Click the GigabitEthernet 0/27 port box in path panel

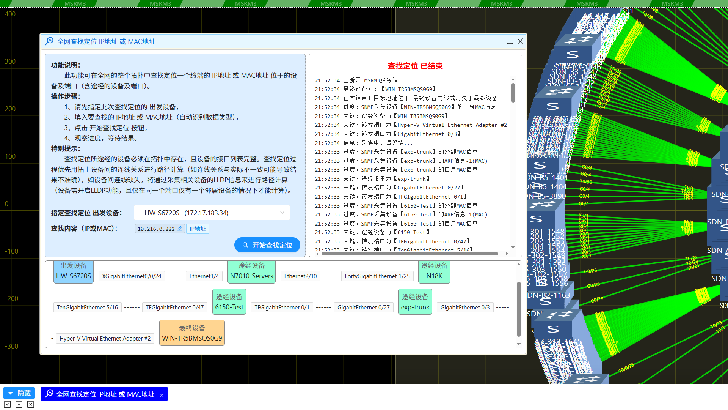click(x=364, y=307)
